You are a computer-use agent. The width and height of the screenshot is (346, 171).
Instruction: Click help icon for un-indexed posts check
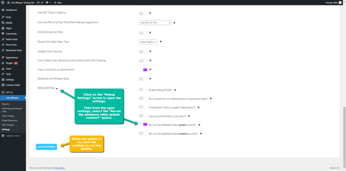[211, 98]
